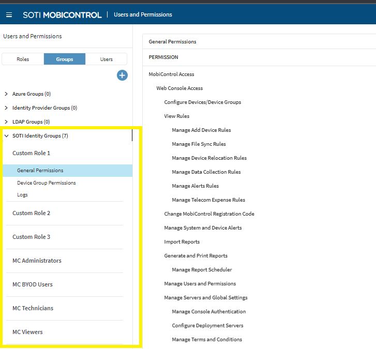376x349 pixels.
Task: Expand the Identity Provider Groups node
Action: click(6, 108)
